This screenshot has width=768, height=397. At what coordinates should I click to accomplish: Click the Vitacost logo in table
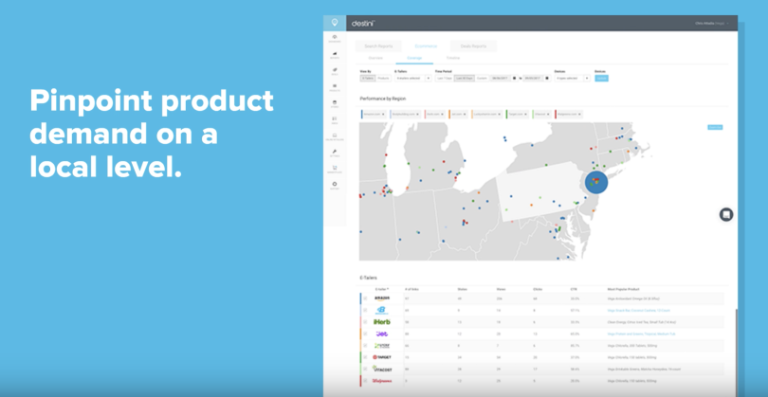click(x=382, y=369)
